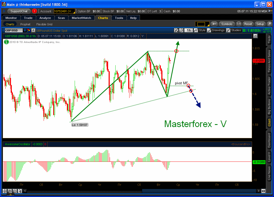Zoom out with the magnifier minus icon
274x197 pixels.
pyautogui.click(x=15, y=191)
